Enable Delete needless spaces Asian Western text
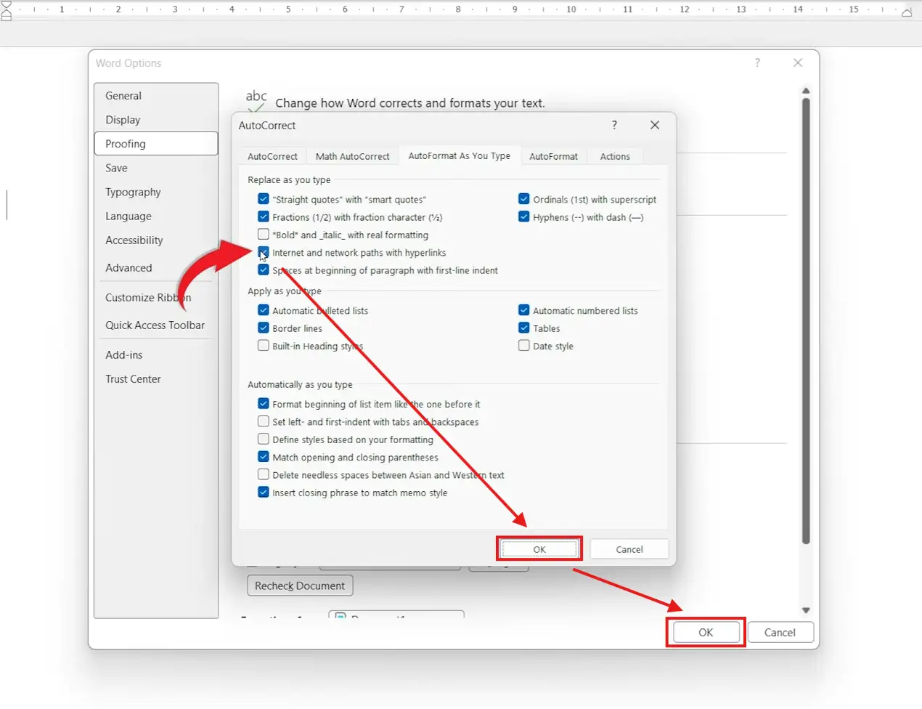This screenshot has width=922, height=709. click(x=264, y=474)
